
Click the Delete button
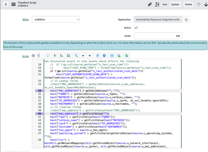[189, 4]
